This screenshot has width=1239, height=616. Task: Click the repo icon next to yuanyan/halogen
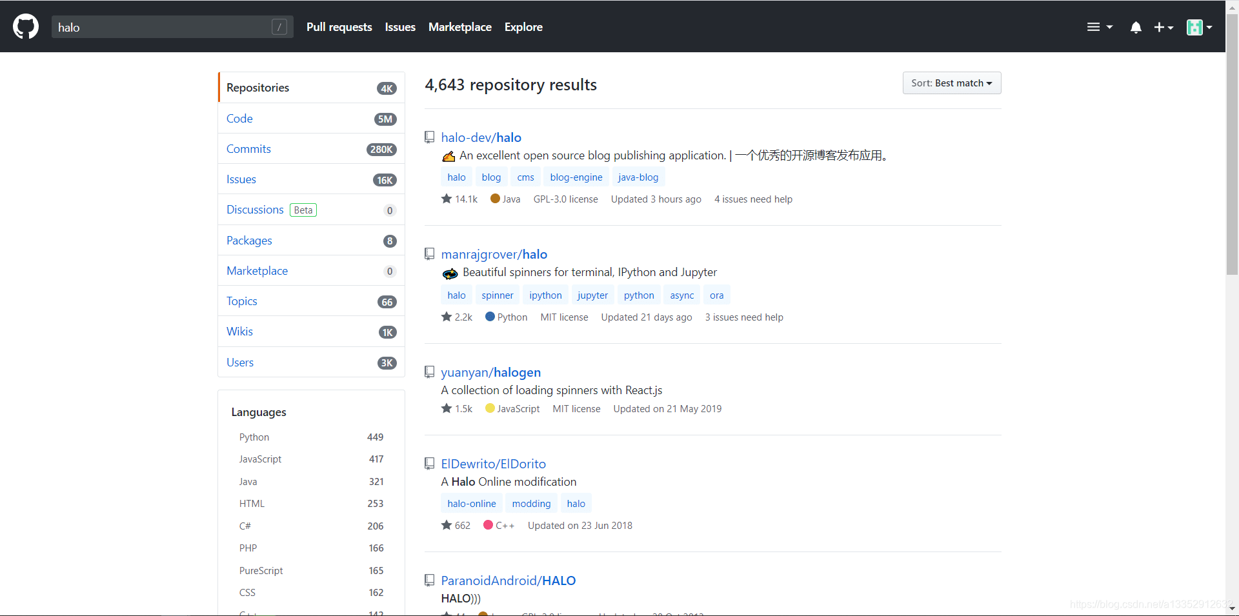(x=429, y=372)
